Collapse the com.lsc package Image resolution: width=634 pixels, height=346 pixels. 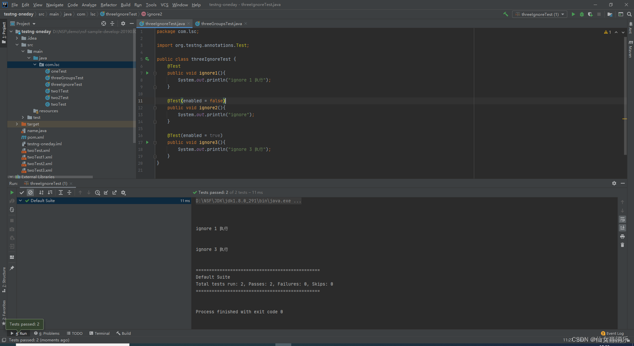coord(35,64)
